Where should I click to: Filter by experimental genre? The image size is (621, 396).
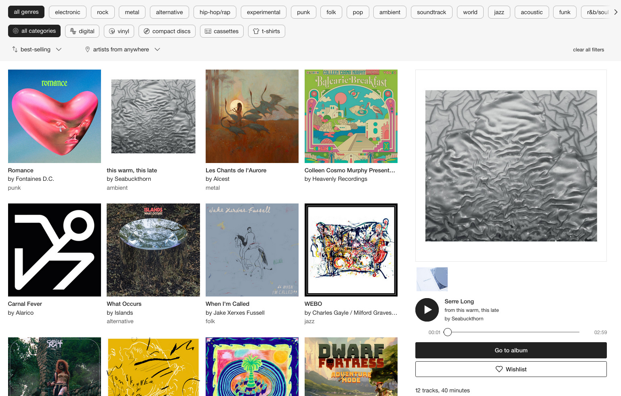tap(263, 12)
